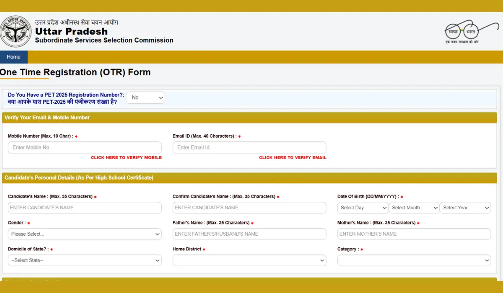
Task: Open the Select Month dropdown
Action: [x=414, y=208]
